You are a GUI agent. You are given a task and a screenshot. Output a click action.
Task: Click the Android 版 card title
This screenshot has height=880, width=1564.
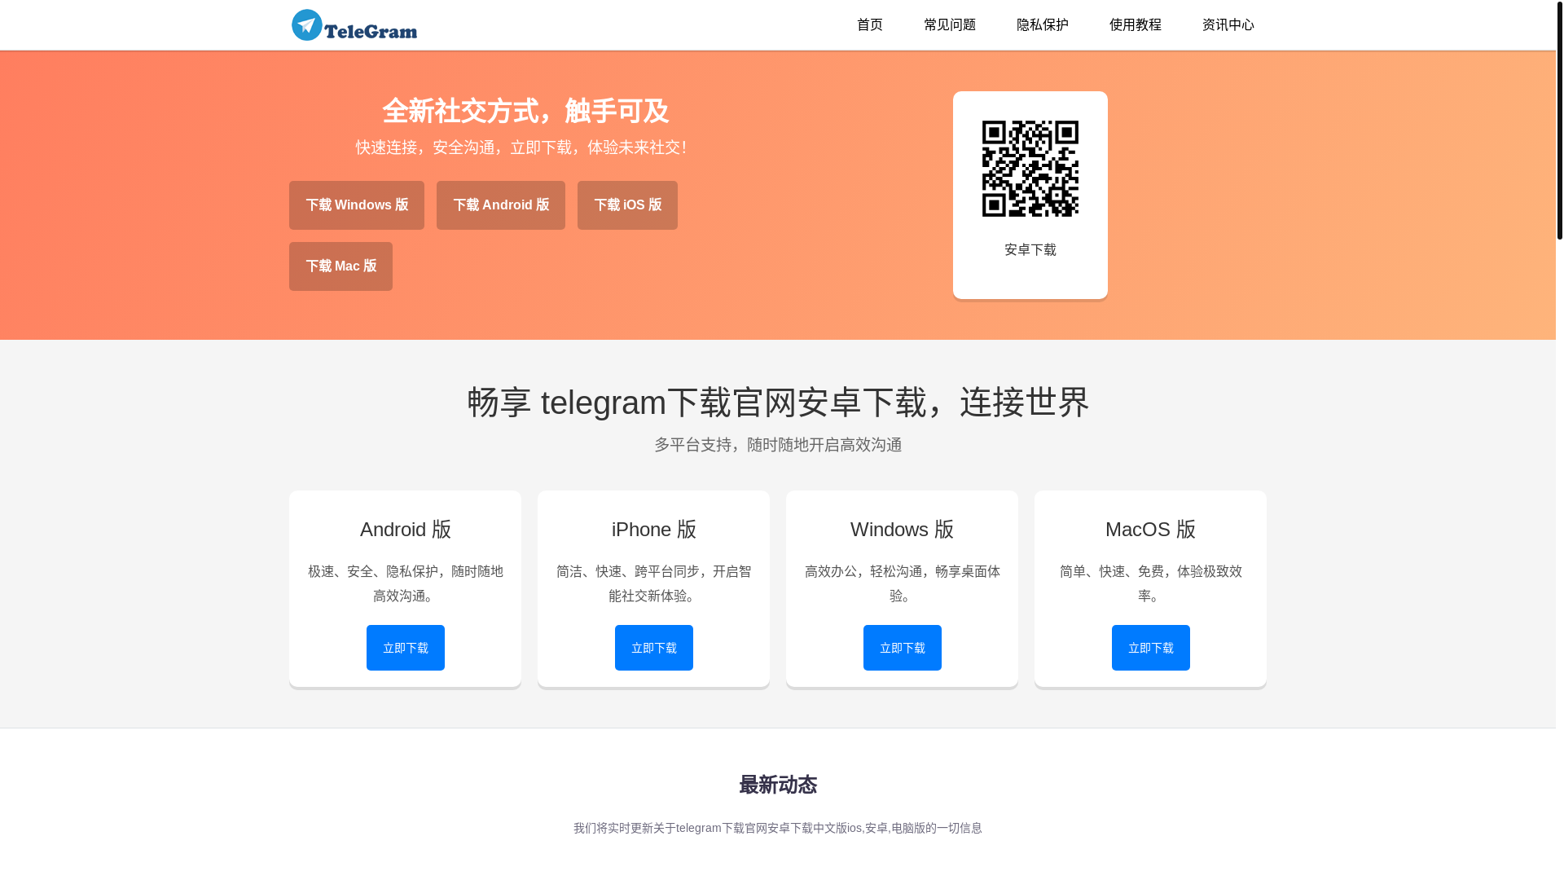(x=406, y=530)
